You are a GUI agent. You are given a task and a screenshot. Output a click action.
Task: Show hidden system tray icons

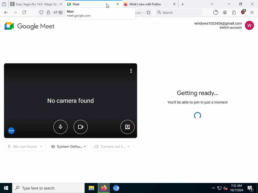[213, 188]
